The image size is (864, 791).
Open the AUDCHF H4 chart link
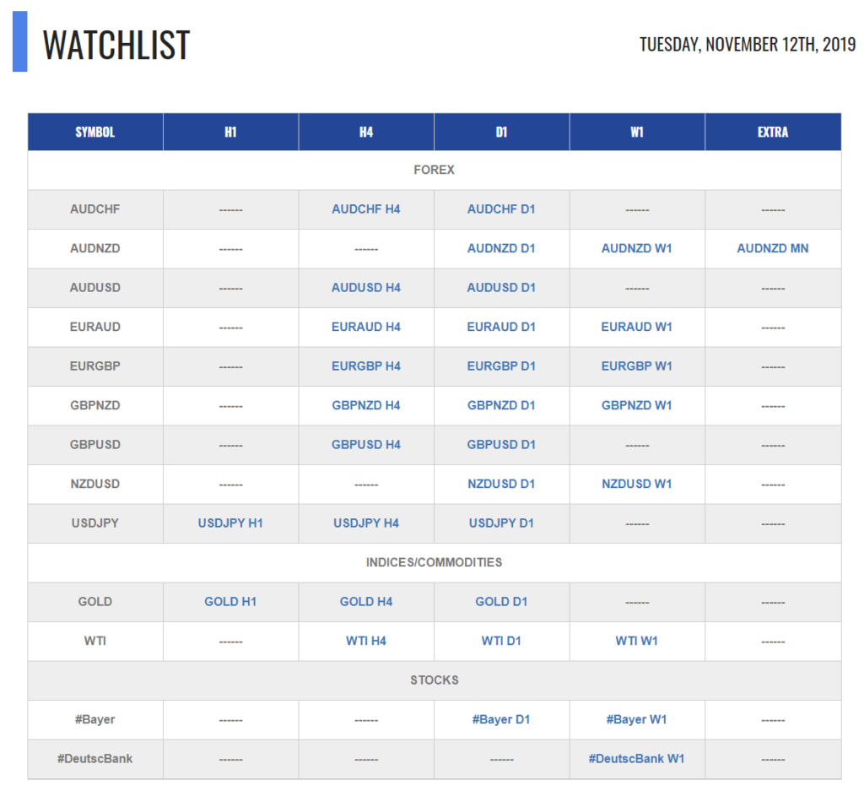(x=366, y=209)
